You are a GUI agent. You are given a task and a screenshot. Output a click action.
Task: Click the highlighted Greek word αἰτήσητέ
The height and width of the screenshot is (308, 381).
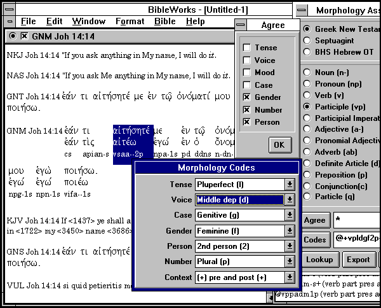(x=131, y=130)
